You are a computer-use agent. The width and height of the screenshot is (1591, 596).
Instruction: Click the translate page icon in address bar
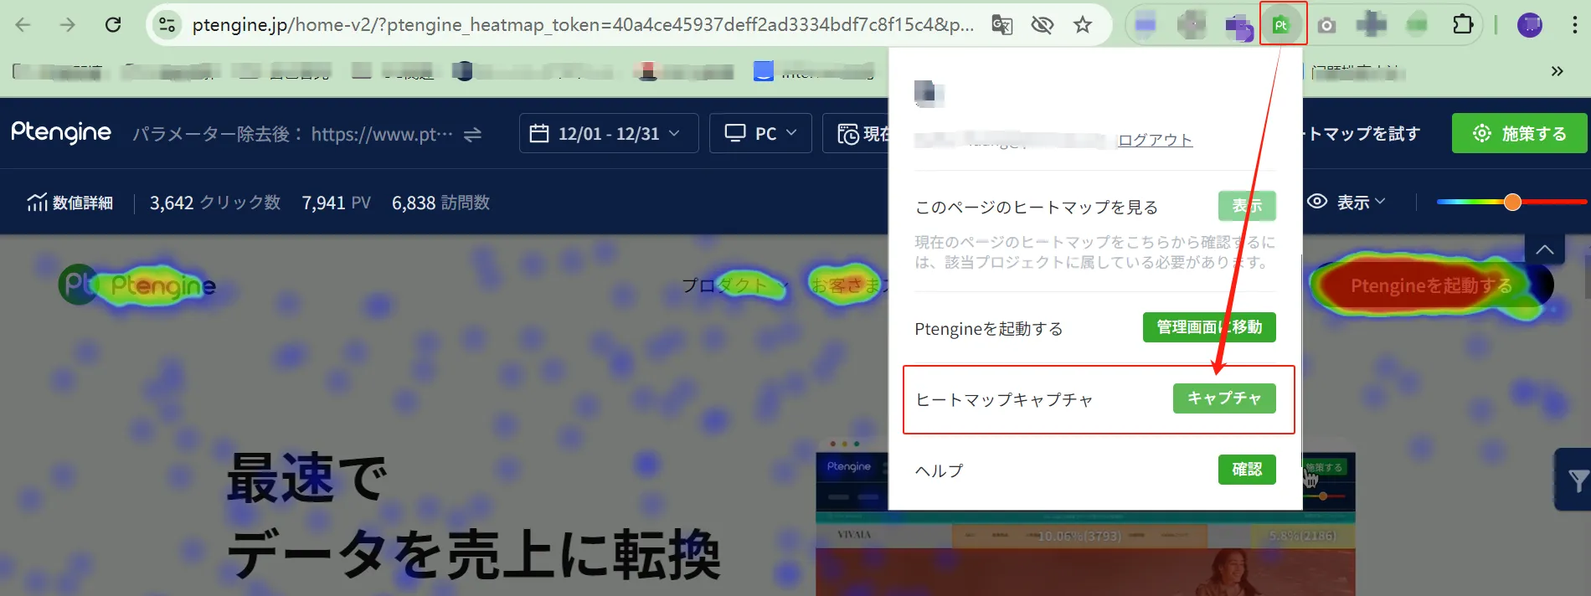tap(1001, 25)
